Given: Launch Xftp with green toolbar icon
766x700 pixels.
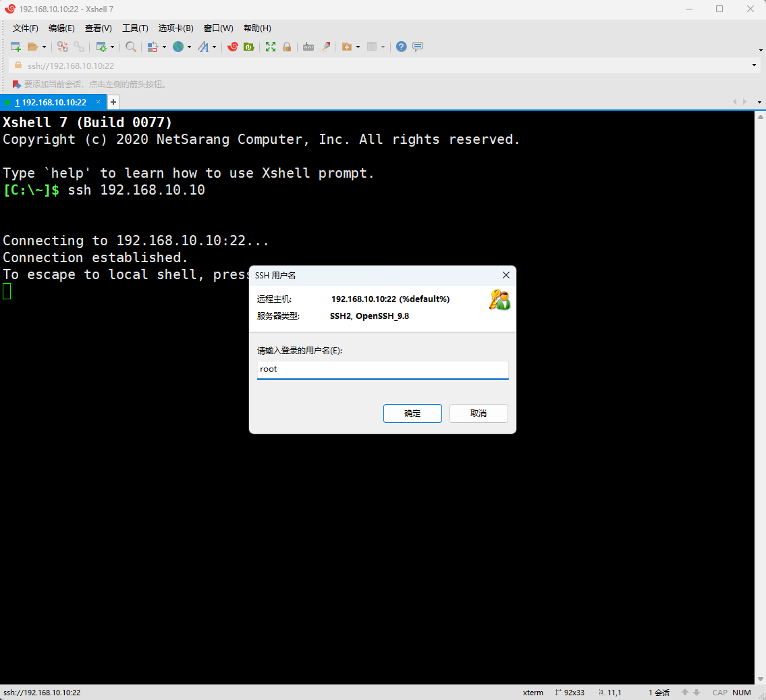Looking at the screenshot, I should point(248,47).
